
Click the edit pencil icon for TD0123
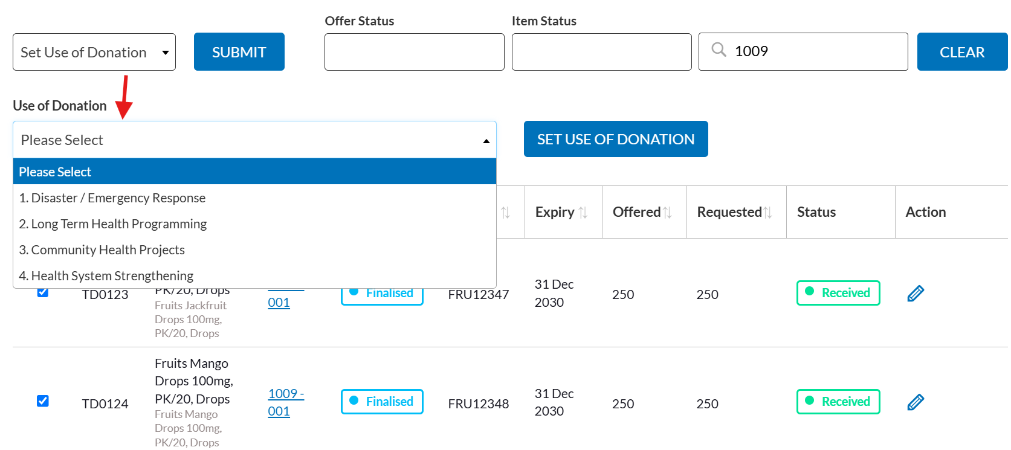point(916,294)
